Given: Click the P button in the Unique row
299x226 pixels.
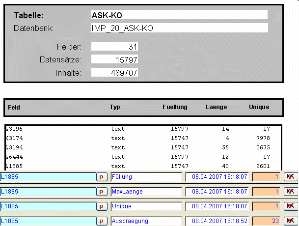Looking at the screenshot, I should pos(102,206).
